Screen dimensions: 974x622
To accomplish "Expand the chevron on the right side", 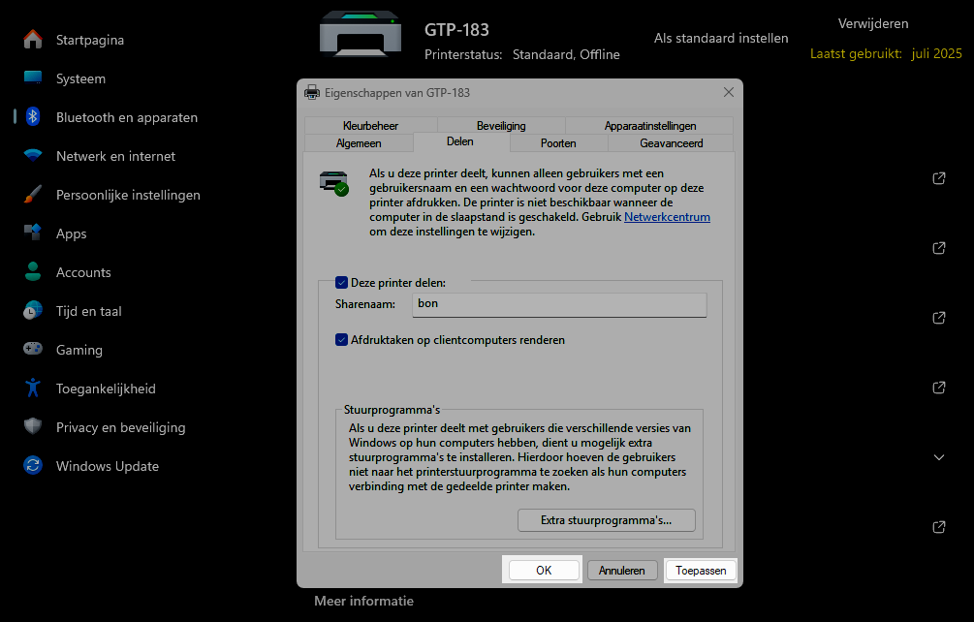I will pos(938,457).
